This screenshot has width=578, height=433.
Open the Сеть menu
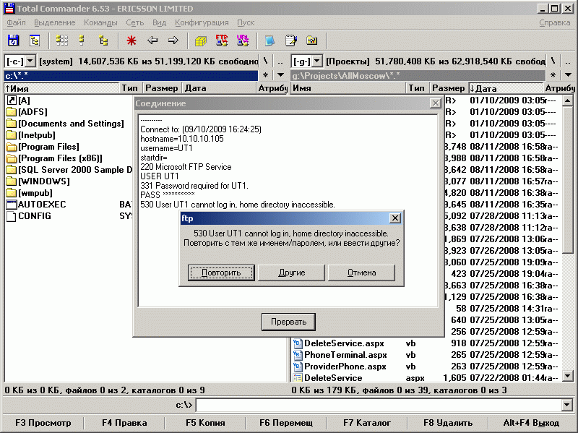click(x=135, y=22)
